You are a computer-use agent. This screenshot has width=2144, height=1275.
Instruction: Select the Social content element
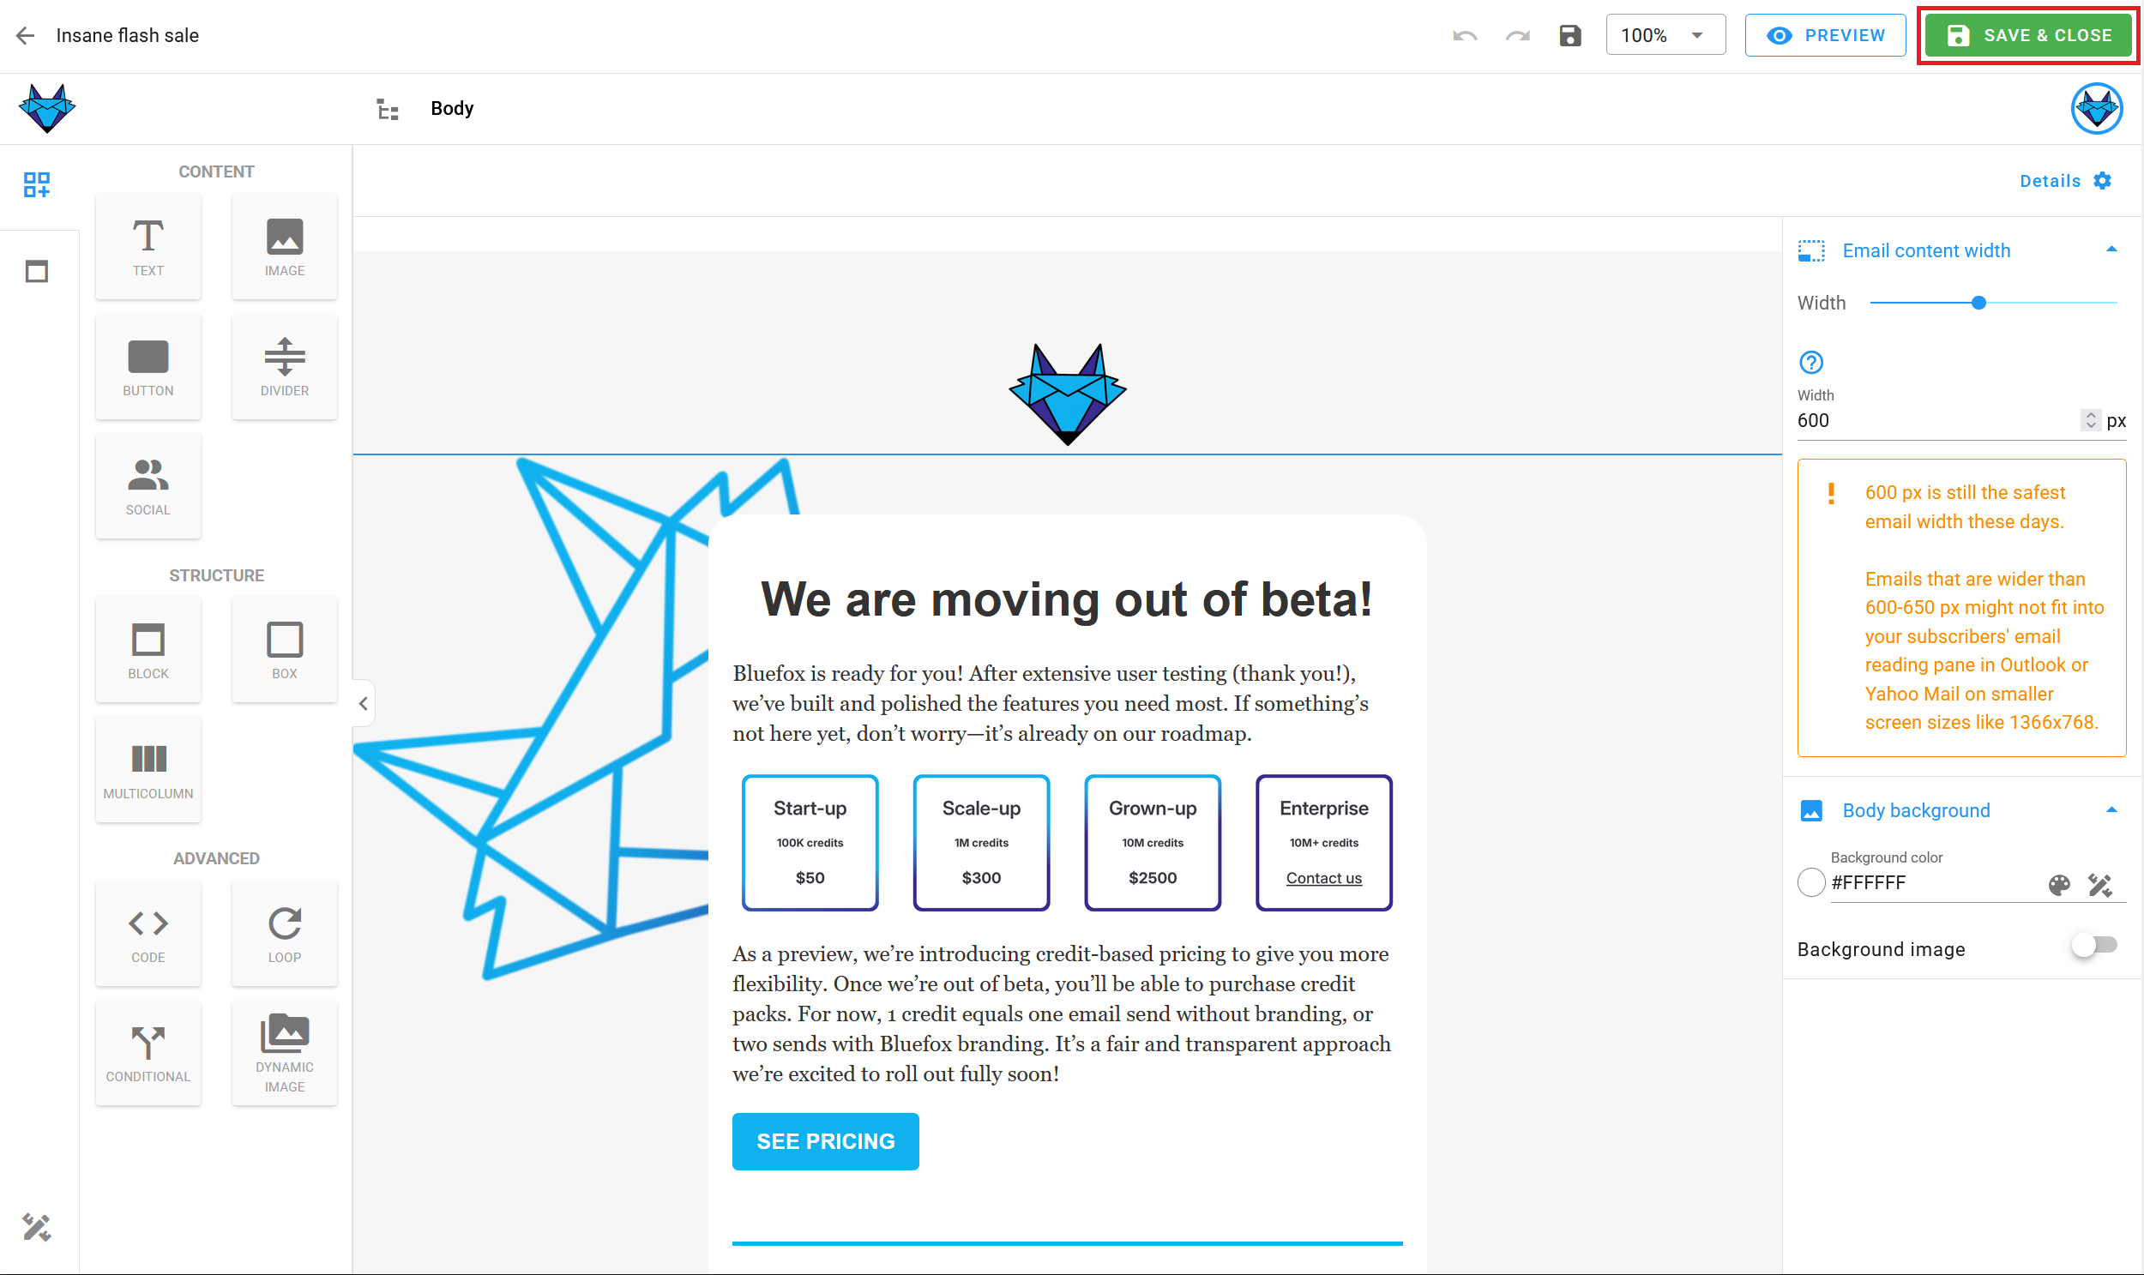(148, 486)
